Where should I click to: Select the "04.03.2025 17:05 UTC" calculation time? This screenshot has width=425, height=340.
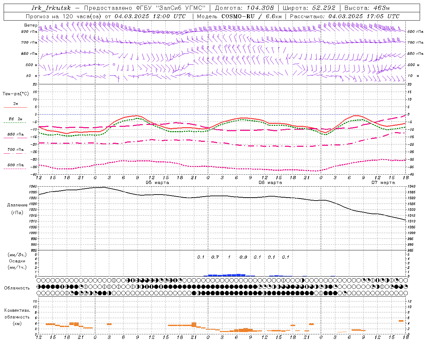coord(364,16)
